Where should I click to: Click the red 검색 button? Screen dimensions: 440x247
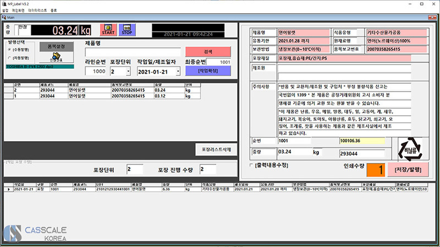(x=208, y=51)
